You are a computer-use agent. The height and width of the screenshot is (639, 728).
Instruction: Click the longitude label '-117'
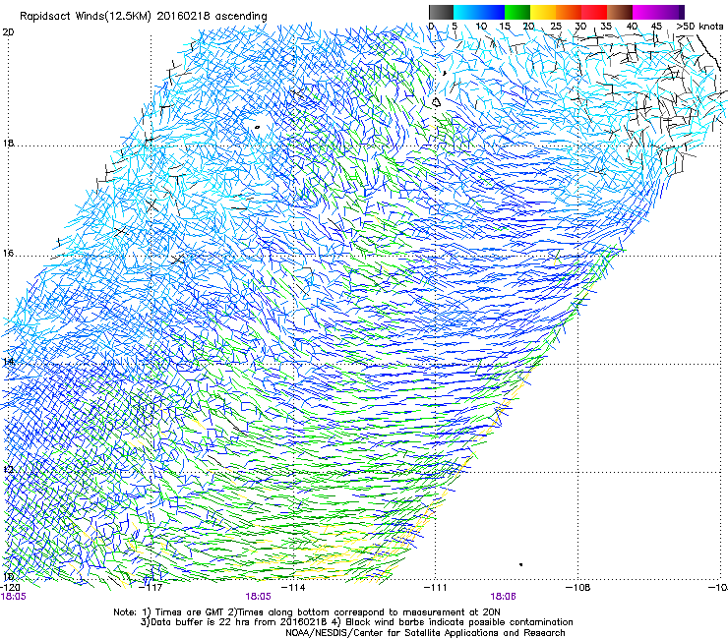[x=152, y=587]
